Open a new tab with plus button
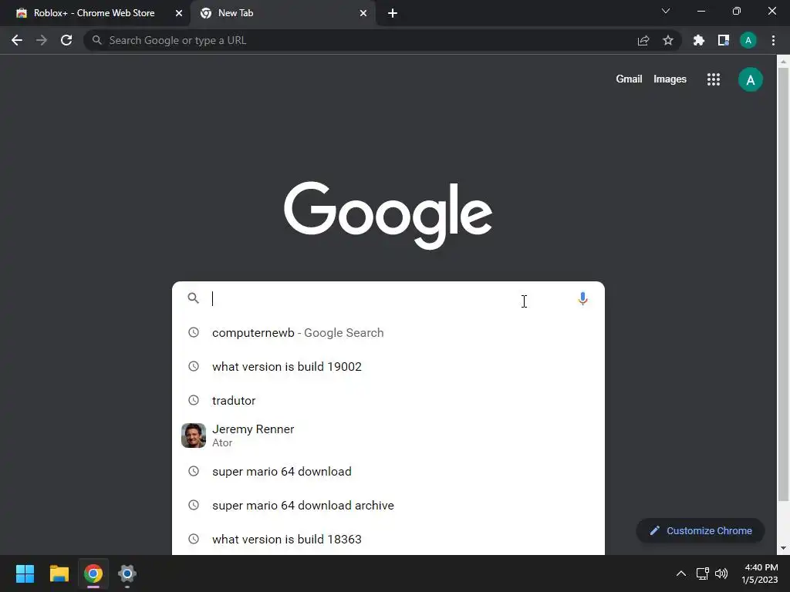 point(393,13)
